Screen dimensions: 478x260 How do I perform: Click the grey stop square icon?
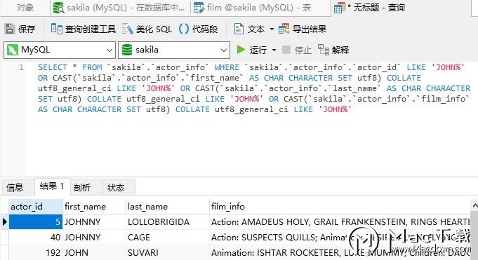tap(286, 50)
